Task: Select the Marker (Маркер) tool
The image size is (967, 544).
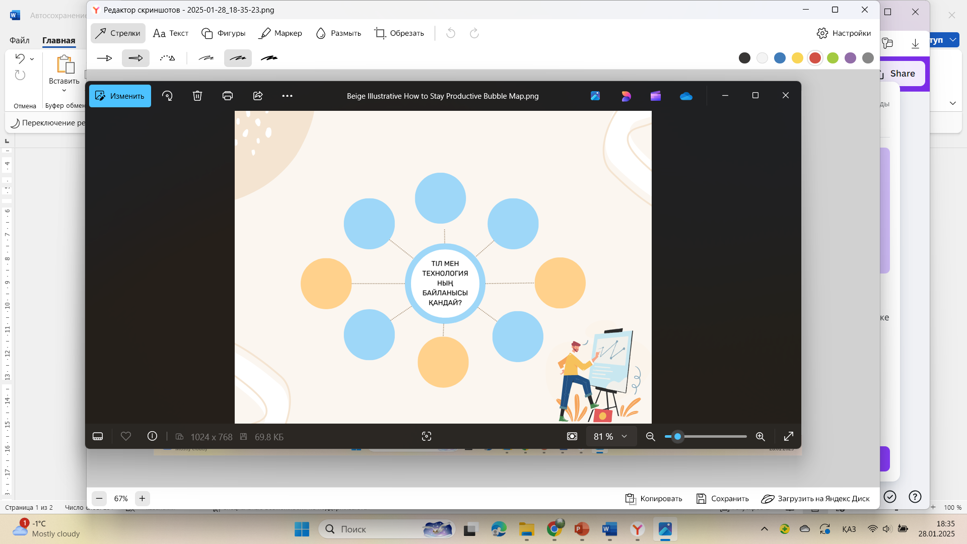Action: click(280, 33)
